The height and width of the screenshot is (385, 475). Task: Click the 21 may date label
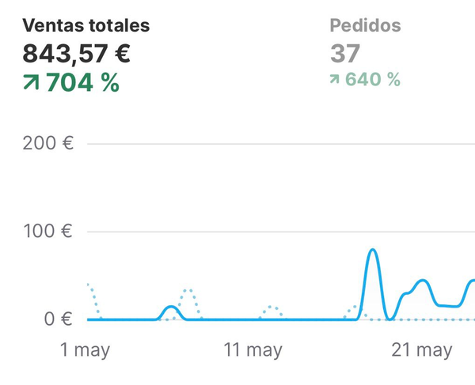(x=423, y=350)
